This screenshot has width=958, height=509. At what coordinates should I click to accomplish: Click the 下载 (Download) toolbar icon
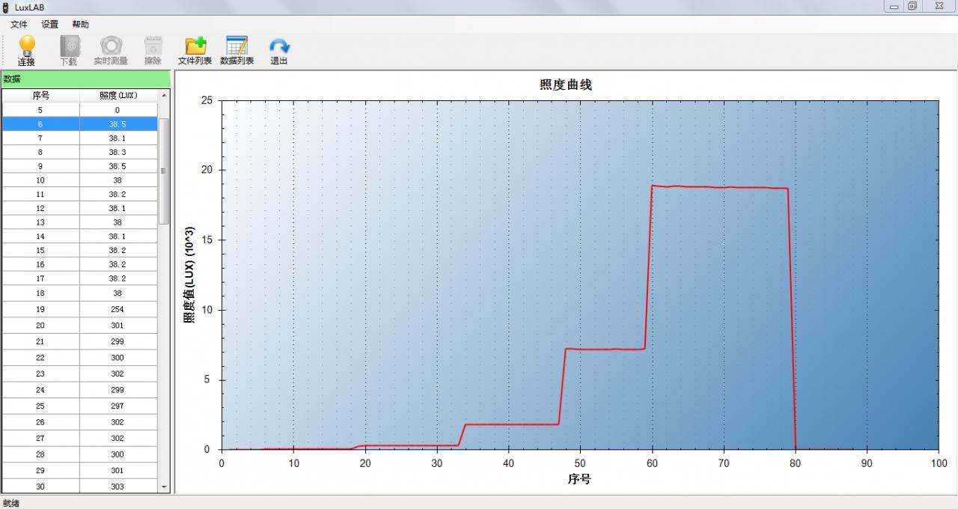click(69, 49)
